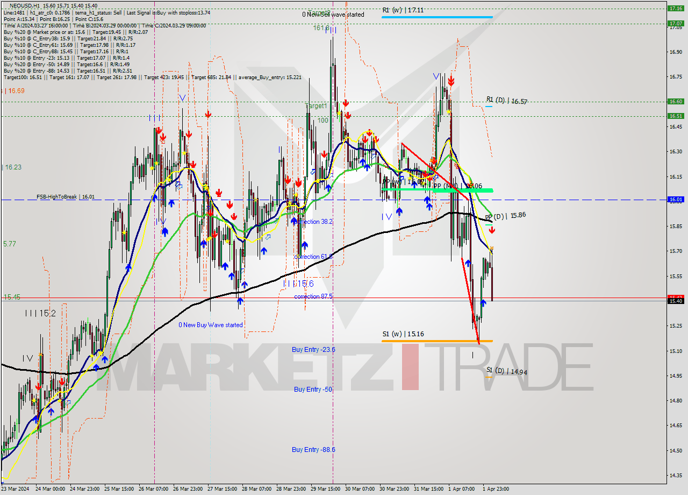Click the '23 Mar 2024' time axis label
This screenshot has height=495, width=688.
point(16,489)
